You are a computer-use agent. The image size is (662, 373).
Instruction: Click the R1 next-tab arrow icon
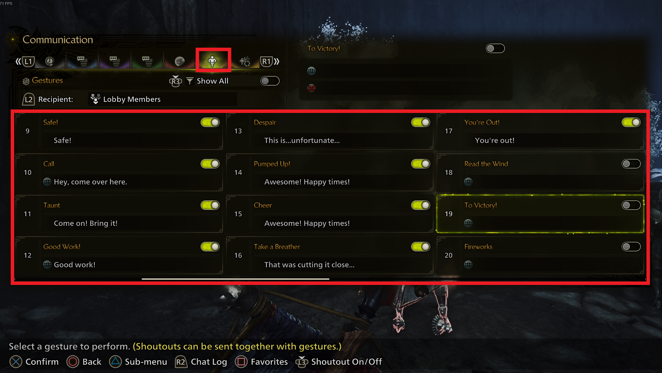pyautogui.click(x=270, y=61)
